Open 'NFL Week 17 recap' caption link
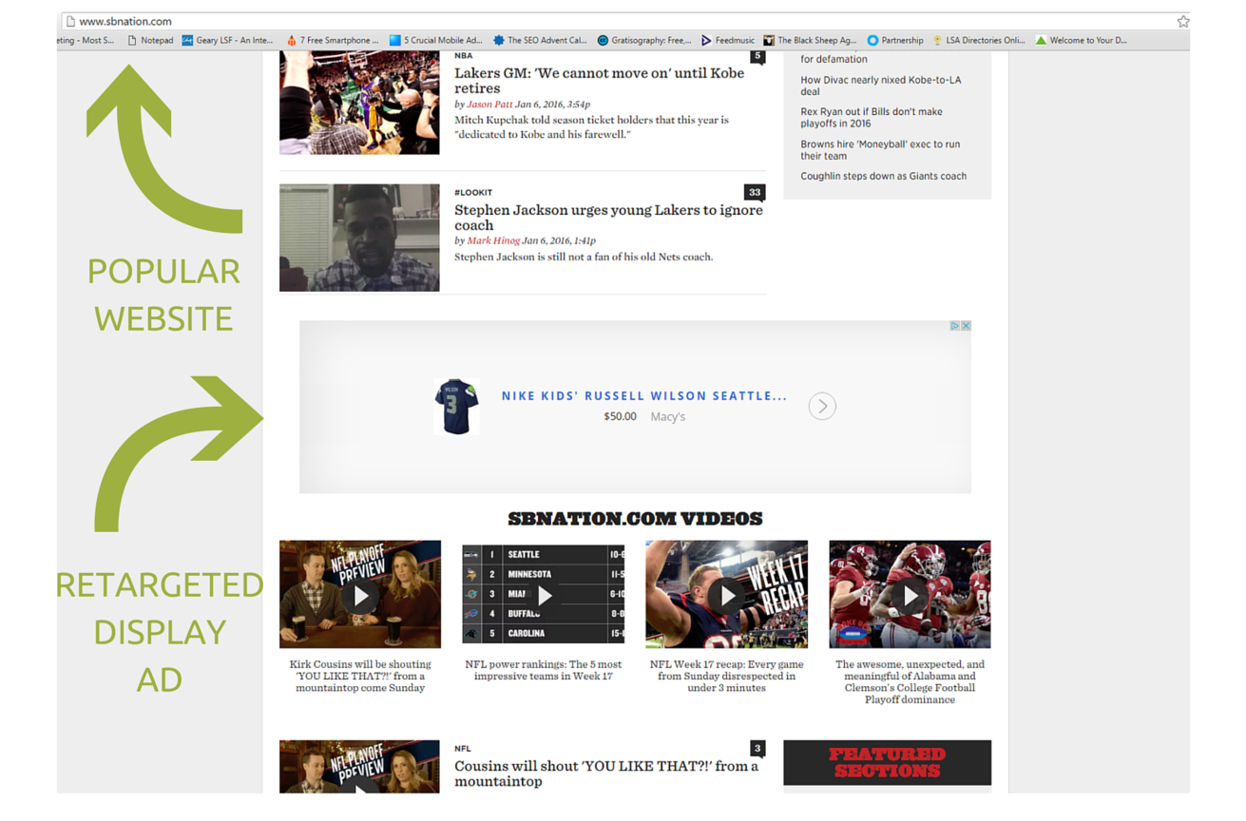The image size is (1246, 822). pos(727,676)
